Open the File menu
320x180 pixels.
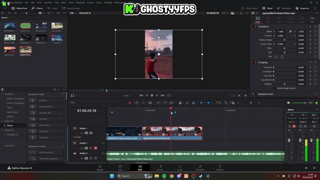[x=26, y=2]
